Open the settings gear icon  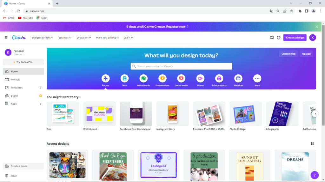tap(279, 38)
